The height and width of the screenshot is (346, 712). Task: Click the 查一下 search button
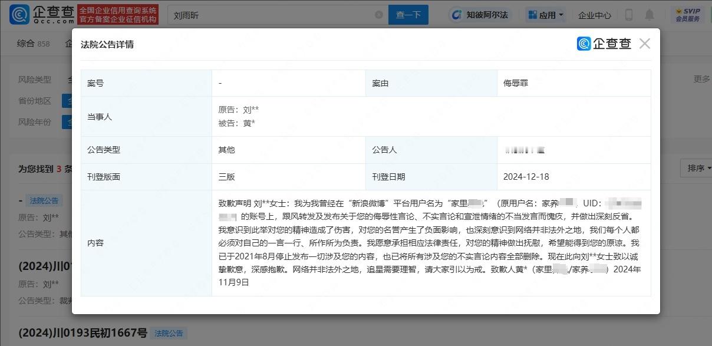(x=408, y=15)
